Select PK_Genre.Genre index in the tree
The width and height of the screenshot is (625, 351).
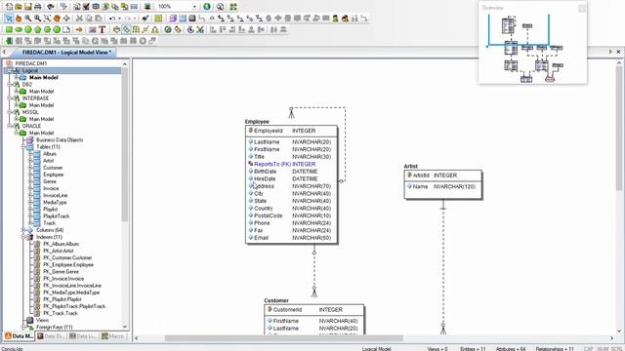pyautogui.click(x=61, y=271)
